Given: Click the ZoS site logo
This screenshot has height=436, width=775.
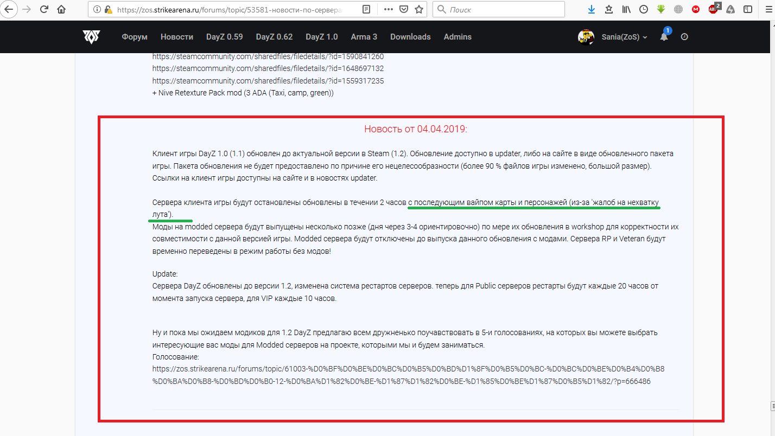Looking at the screenshot, I should click(91, 37).
